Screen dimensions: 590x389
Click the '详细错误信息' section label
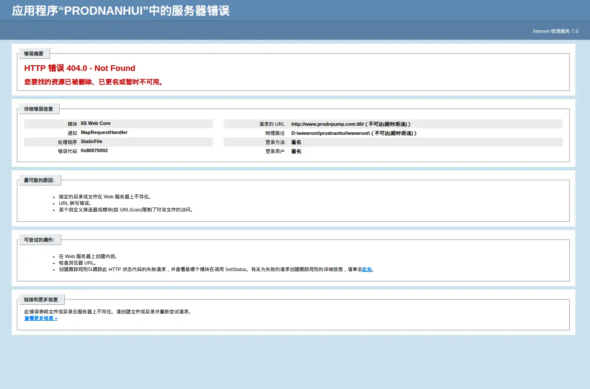38,109
